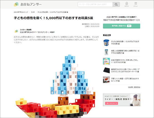Click the writer avatar icon beside ライター/執筆者
This screenshot has width=154, height=118.
[16, 31]
